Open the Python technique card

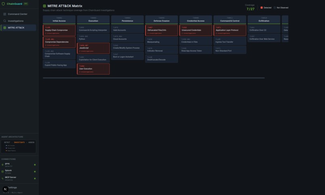93,38
